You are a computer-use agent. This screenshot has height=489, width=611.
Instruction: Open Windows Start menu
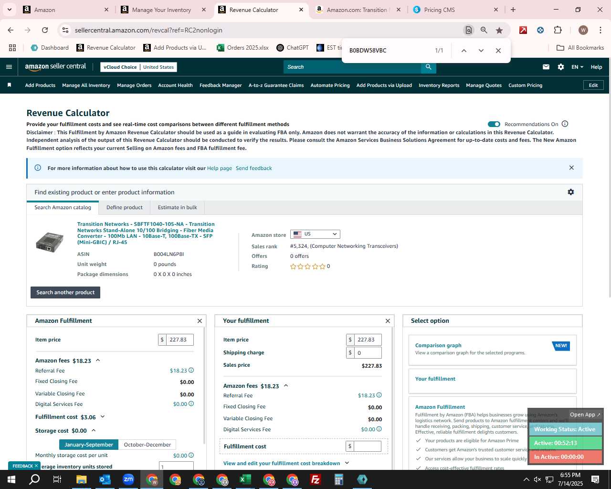click(11, 479)
